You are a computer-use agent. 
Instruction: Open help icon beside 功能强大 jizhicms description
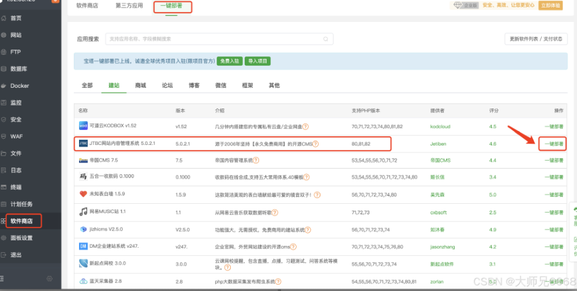(x=308, y=230)
